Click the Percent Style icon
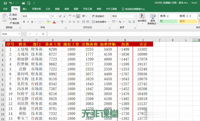This screenshot has width=200, height=121. point(120,22)
